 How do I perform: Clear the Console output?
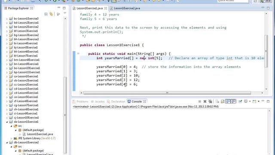217,102
